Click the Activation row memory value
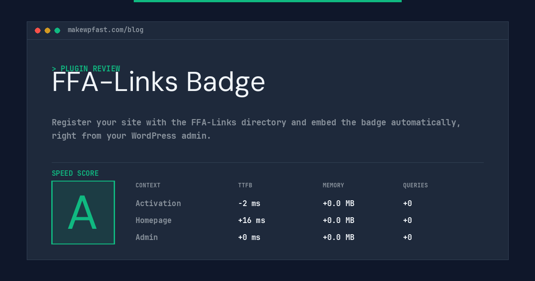This screenshot has width=535, height=281. (338, 203)
